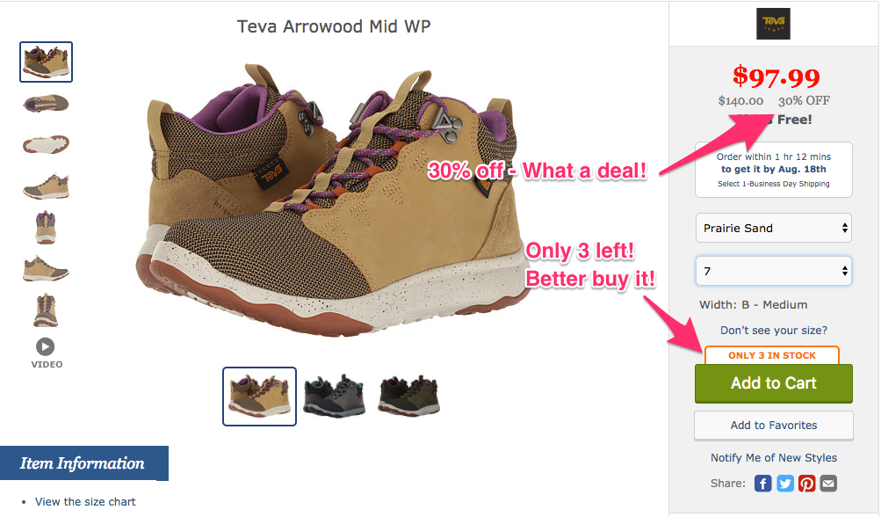Select the dark olive colorway swatch

pyautogui.click(x=409, y=396)
